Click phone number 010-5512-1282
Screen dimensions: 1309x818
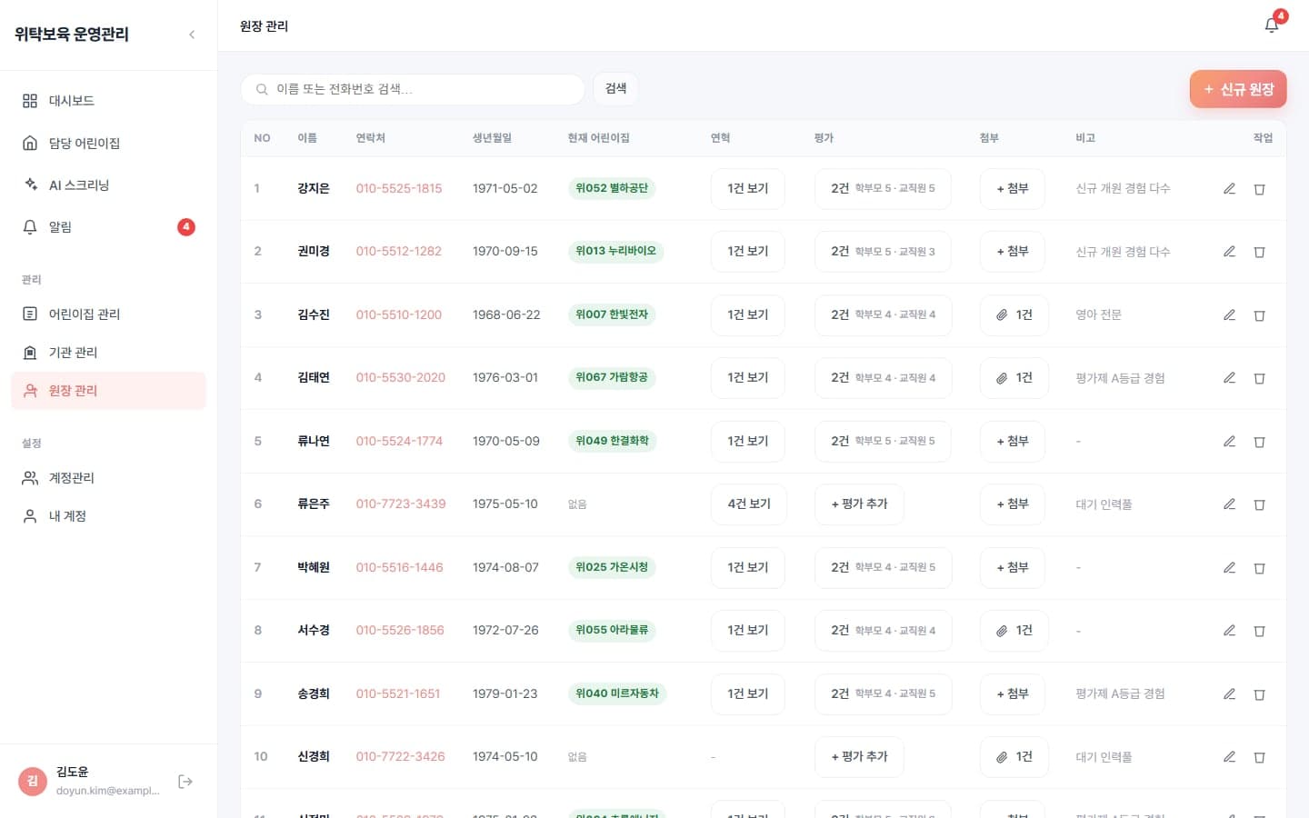pyautogui.click(x=399, y=252)
